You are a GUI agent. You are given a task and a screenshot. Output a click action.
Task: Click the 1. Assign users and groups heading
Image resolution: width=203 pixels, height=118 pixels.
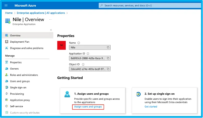(92, 94)
